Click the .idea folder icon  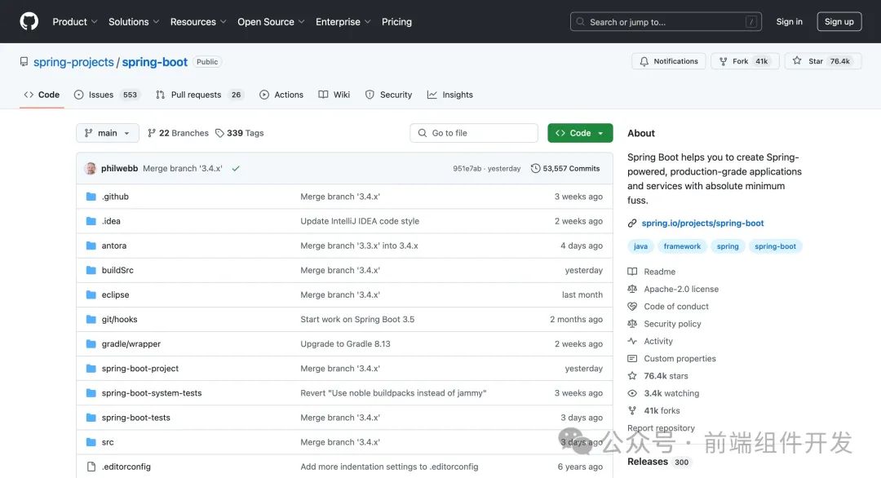coord(91,221)
